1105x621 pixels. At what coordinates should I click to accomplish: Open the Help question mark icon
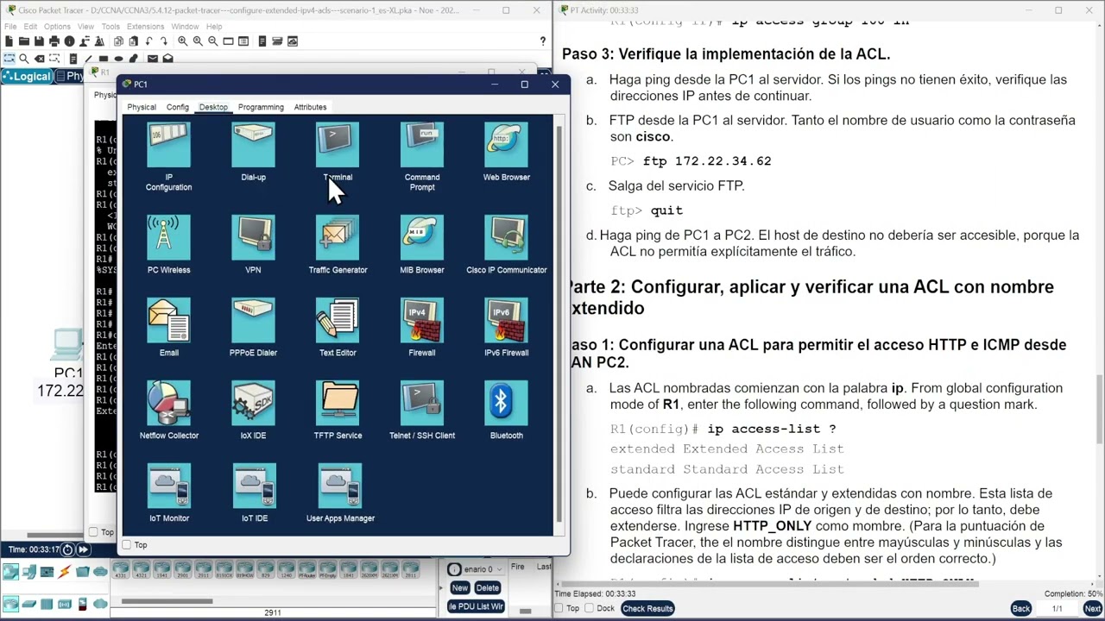[x=542, y=41]
